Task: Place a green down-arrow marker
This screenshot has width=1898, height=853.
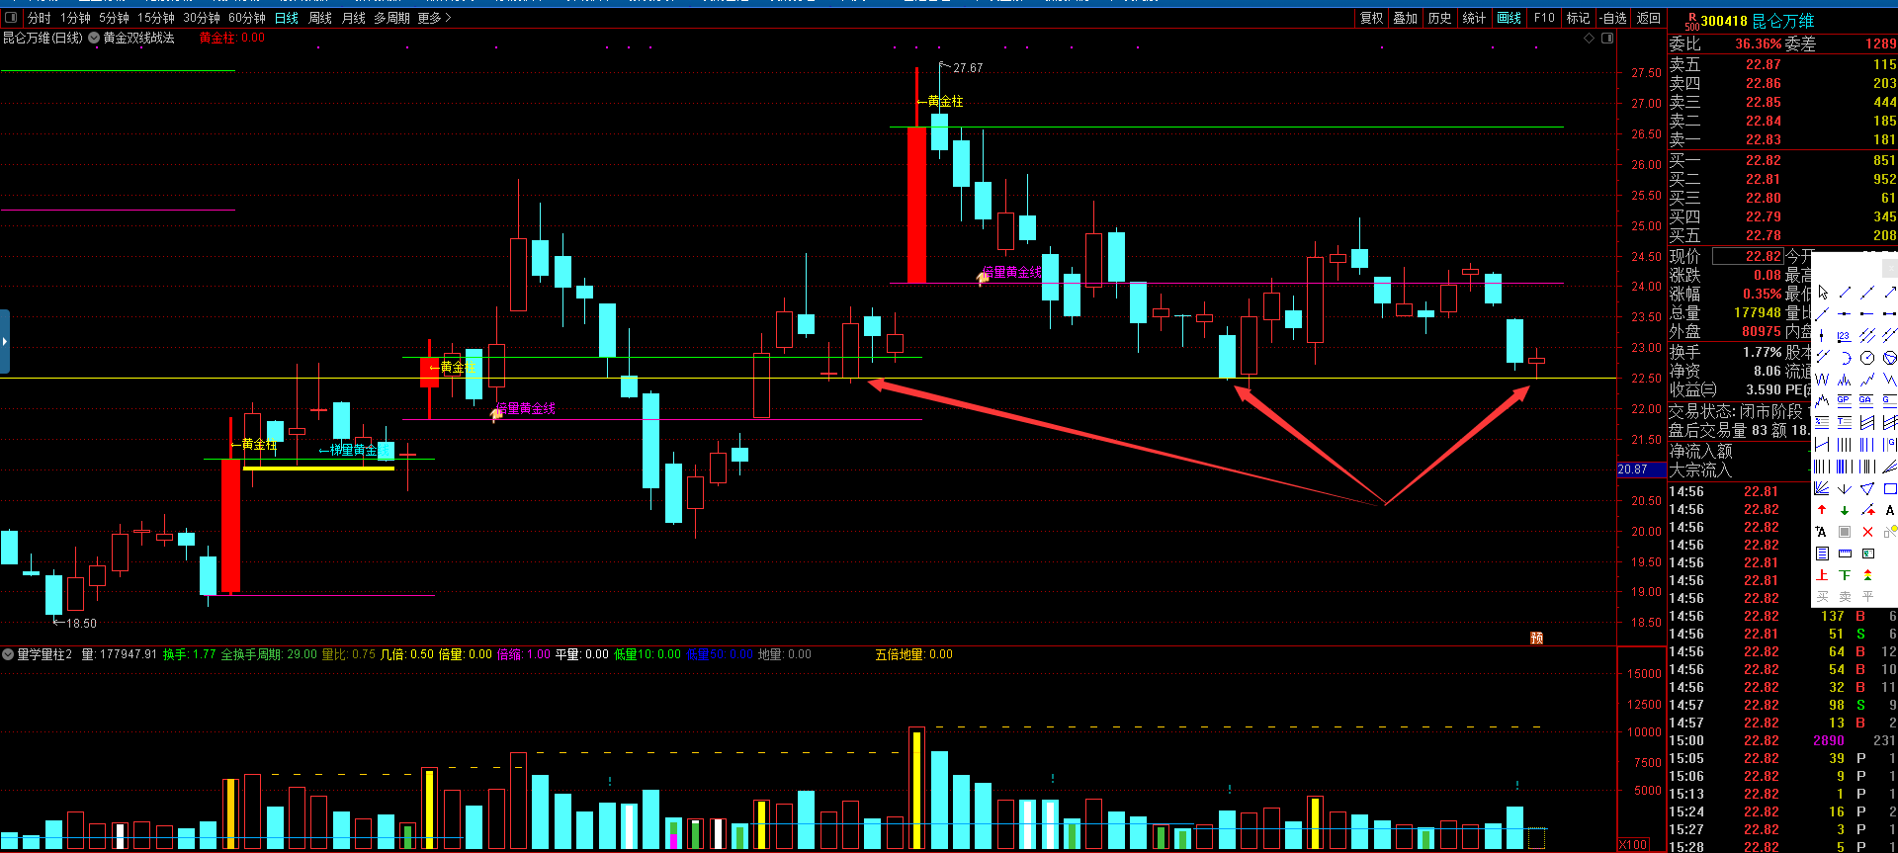Action: pos(1845,510)
